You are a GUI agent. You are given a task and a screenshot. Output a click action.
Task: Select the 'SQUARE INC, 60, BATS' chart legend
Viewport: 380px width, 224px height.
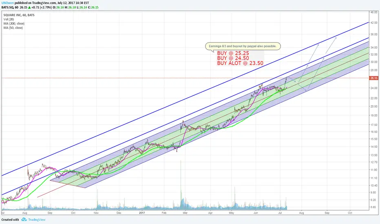coord(19,15)
